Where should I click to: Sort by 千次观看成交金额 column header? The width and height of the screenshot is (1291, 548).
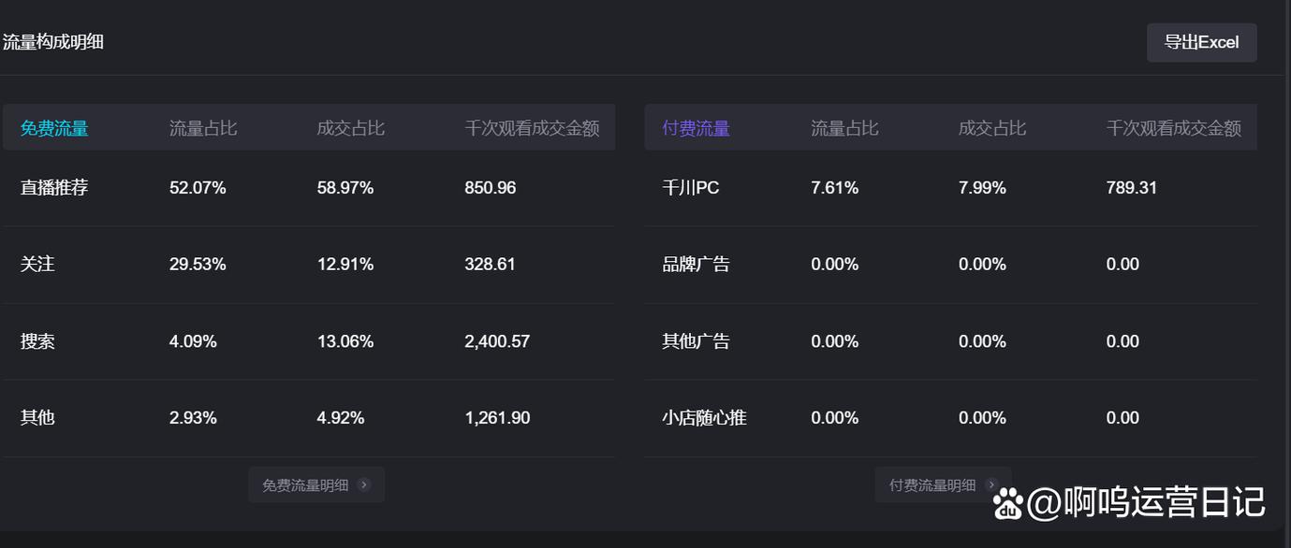pyautogui.click(x=533, y=127)
